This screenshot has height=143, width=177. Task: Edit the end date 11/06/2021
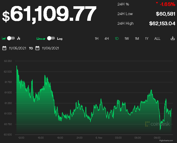(x=50, y=48)
